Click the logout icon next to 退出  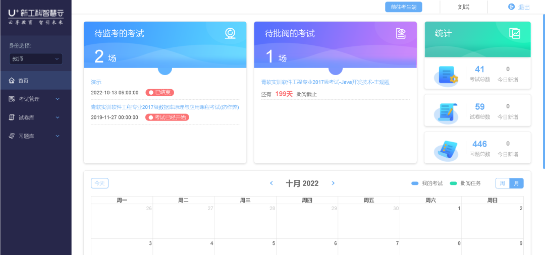pyautogui.click(x=511, y=7)
